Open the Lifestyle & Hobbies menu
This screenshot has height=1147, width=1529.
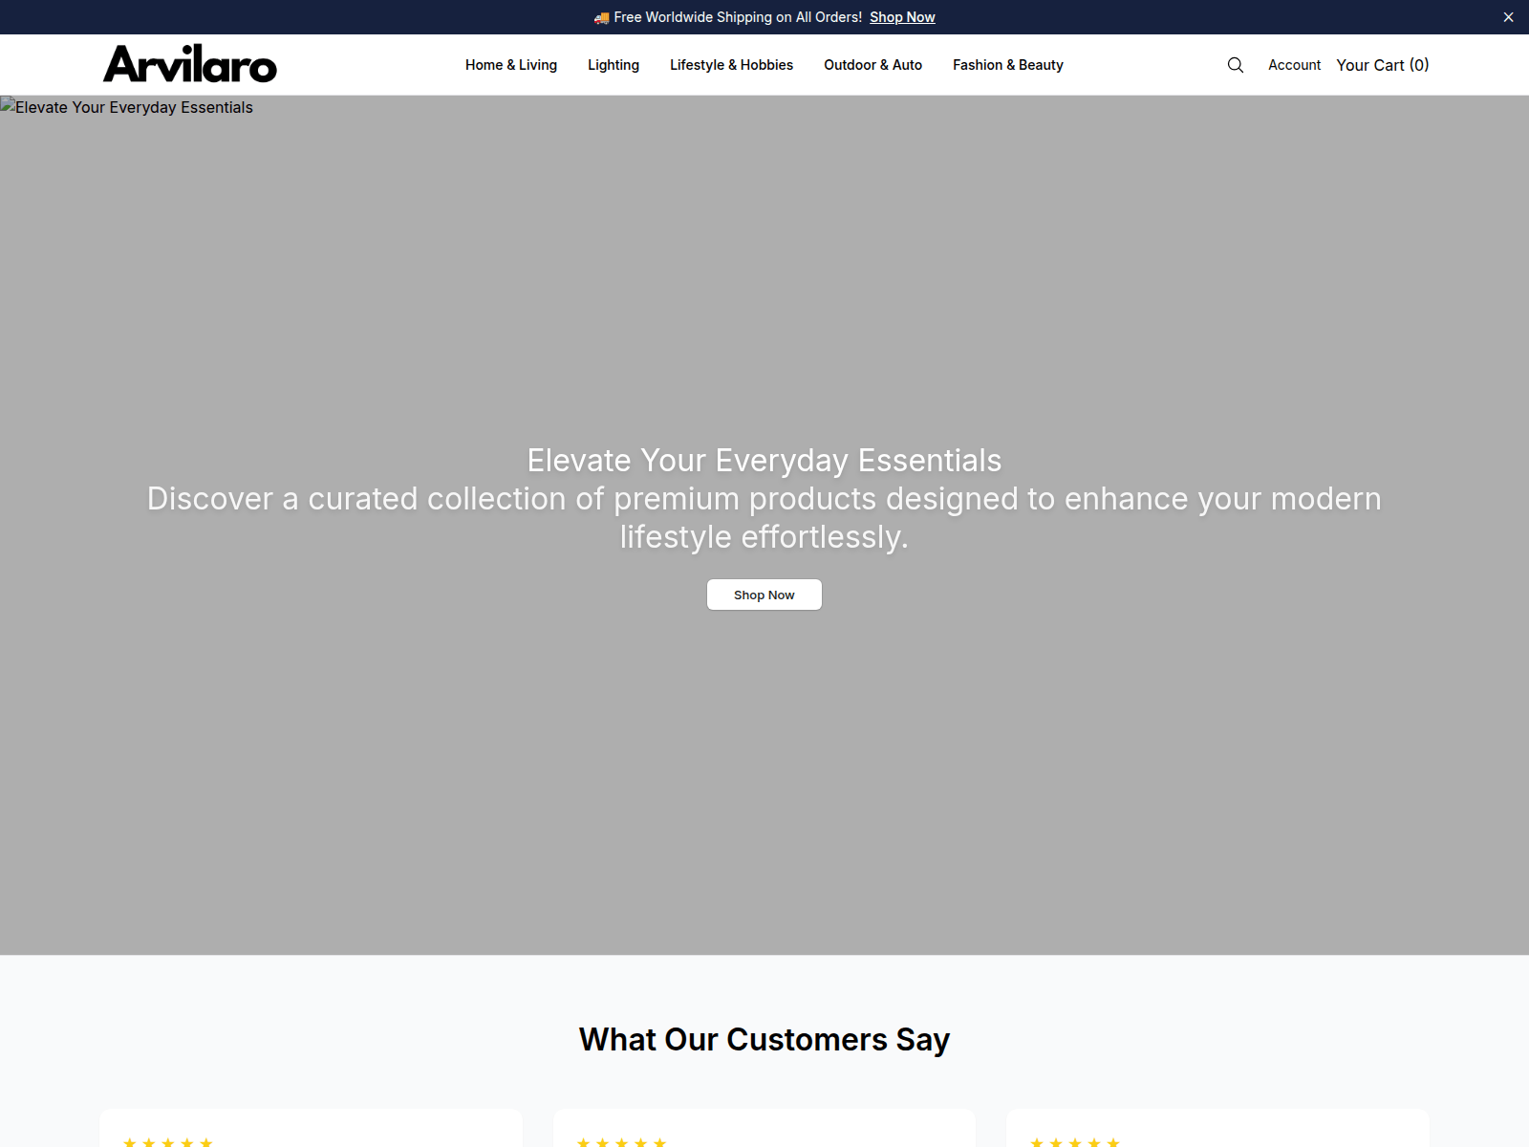coord(732,65)
